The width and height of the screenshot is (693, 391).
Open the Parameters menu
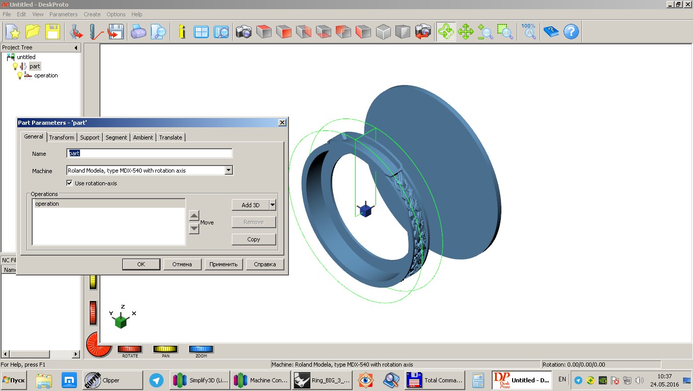tap(64, 14)
